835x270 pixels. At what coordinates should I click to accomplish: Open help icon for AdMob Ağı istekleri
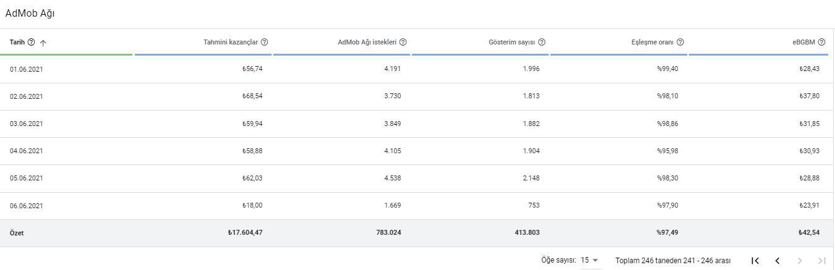pyautogui.click(x=403, y=42)
